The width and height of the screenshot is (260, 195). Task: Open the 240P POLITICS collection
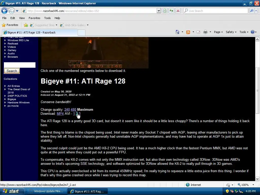point(17,96)
